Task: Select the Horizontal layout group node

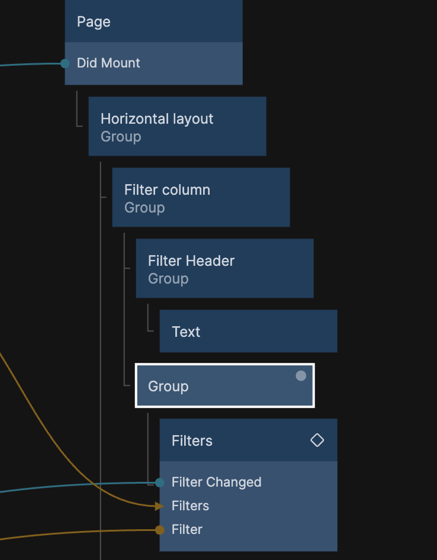Action: coord(177,127)
